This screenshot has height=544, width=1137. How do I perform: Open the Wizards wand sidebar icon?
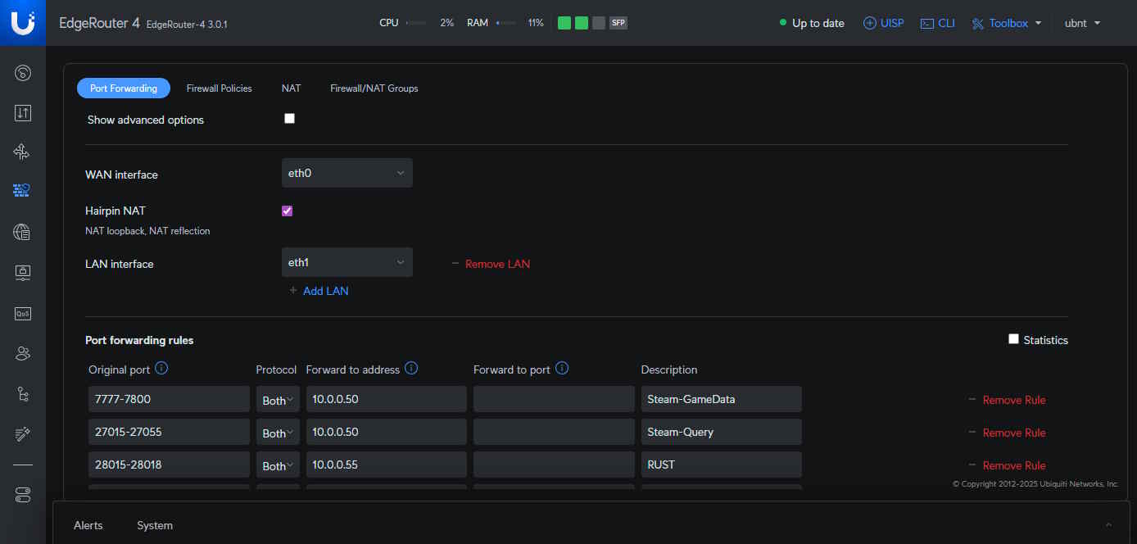23,434
